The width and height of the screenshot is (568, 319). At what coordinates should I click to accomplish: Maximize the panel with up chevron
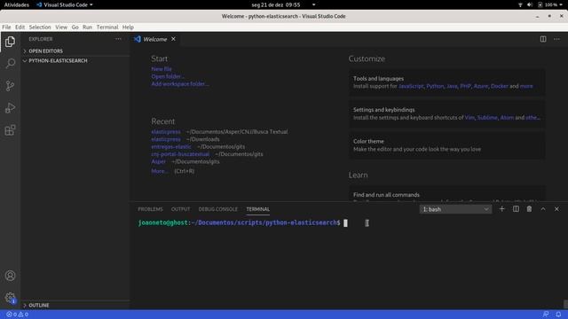tap(543, 209)
